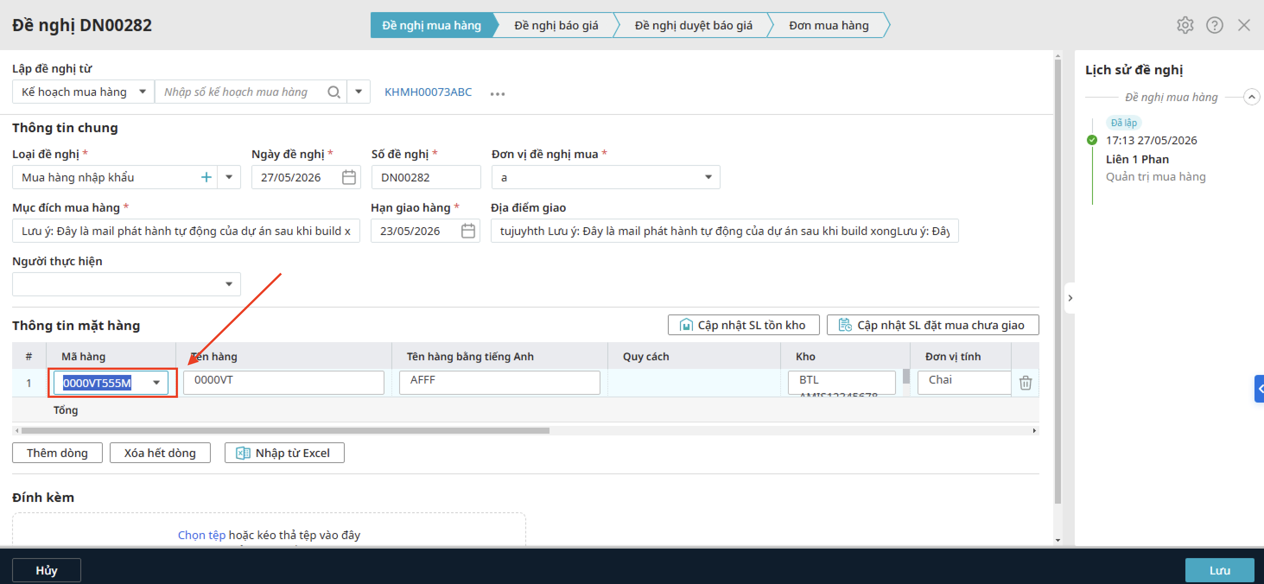The image size is (1264, 584).
Task: Click Kho field containing BTL
Action: pyautogui.click(x=842, y=382)
